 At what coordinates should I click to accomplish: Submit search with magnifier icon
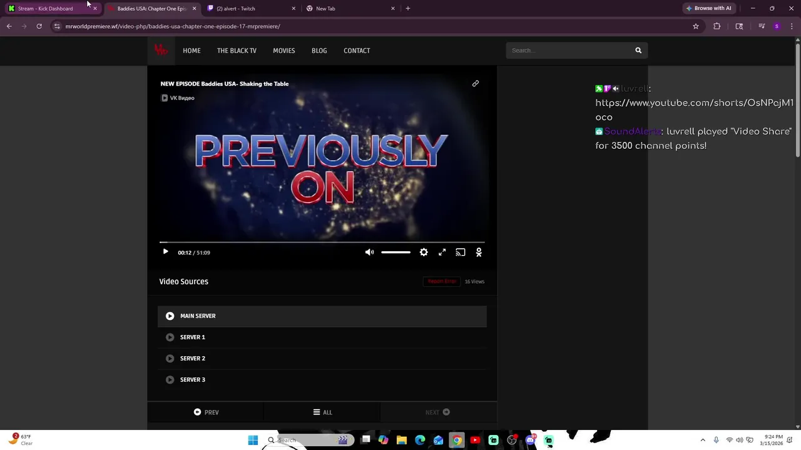tap(638, 50)
